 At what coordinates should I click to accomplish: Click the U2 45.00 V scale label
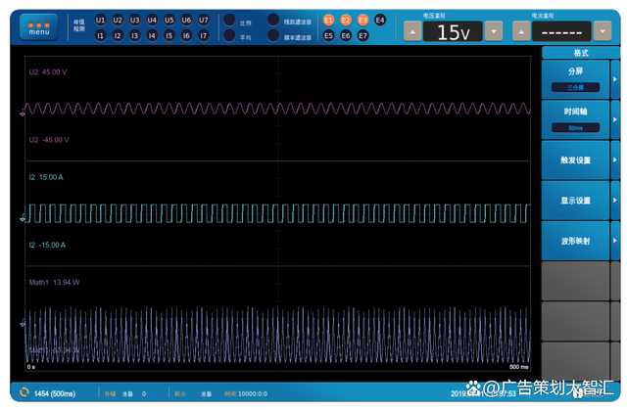(x=48, y=72)
